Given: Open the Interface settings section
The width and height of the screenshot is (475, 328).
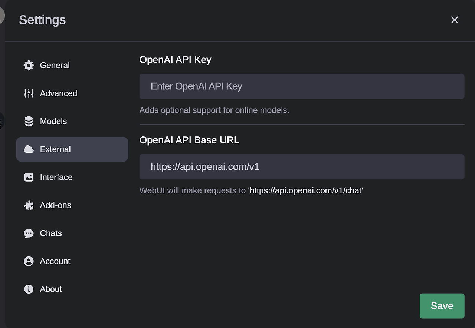Looking at the screenshot, I should (56, 177).
